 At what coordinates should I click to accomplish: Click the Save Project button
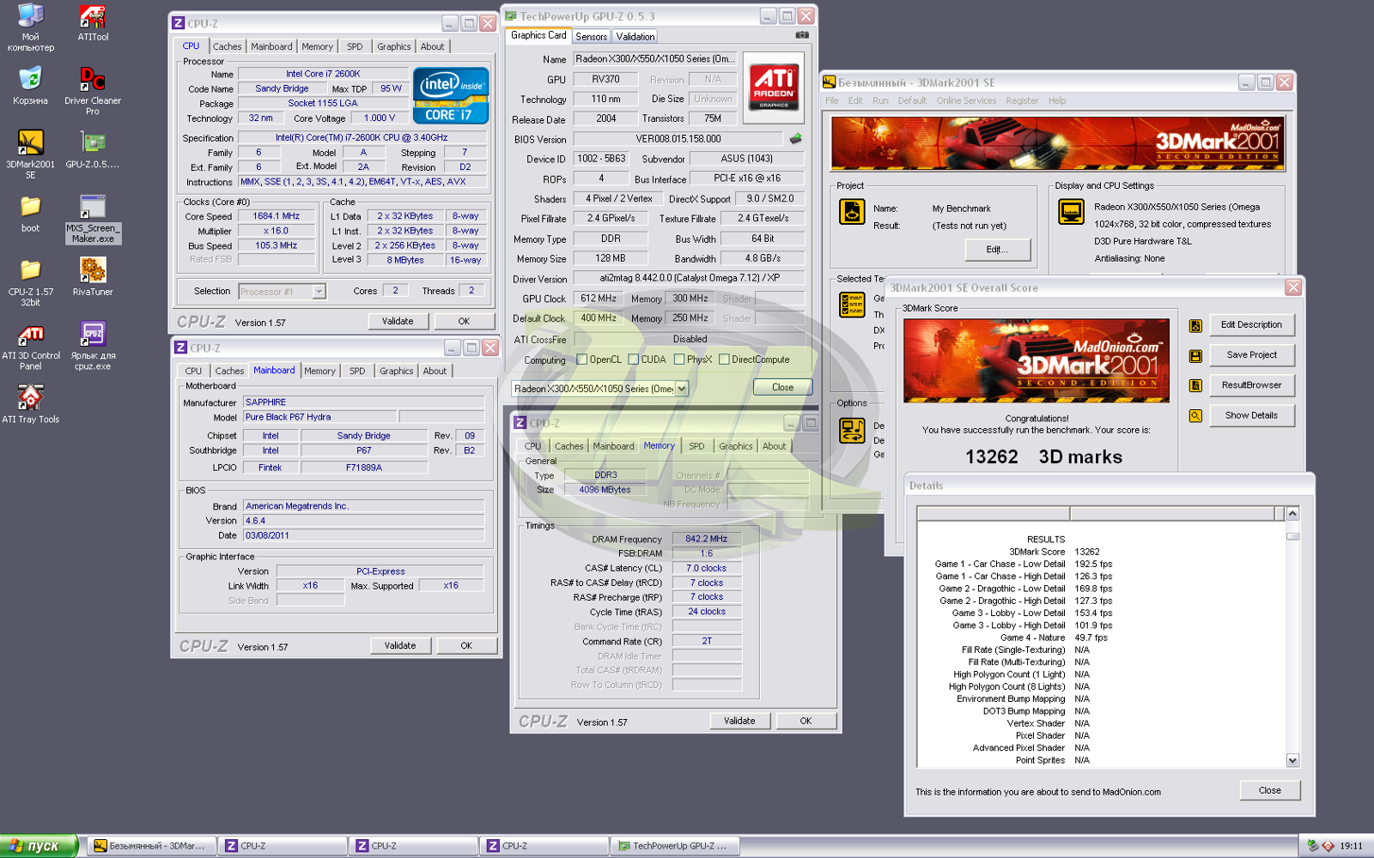coord(1251,355)
